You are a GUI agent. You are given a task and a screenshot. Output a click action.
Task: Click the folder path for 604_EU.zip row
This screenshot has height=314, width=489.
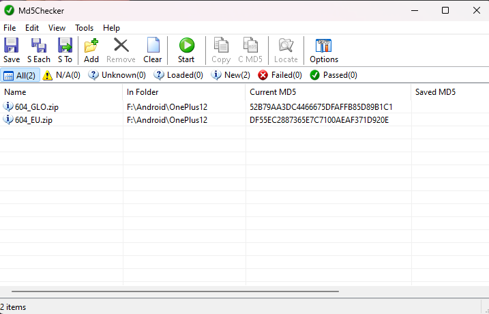click(x=167, y=120)
